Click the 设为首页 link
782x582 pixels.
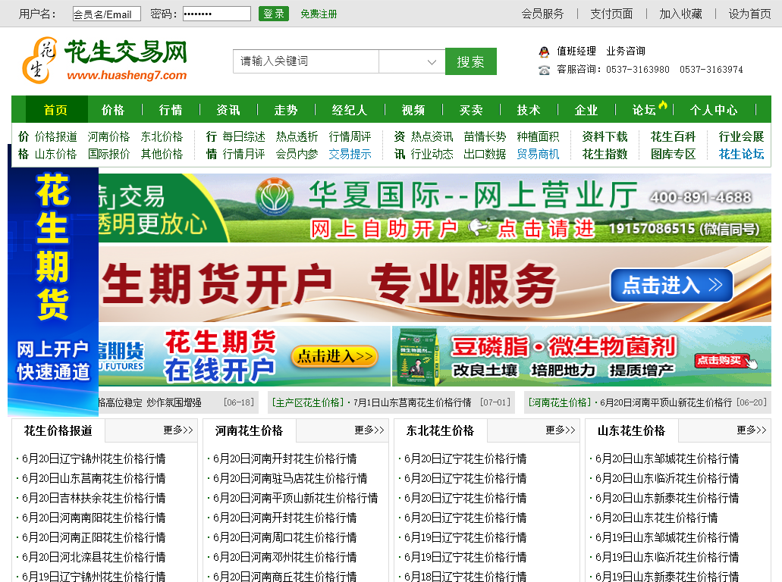(749, 14)
